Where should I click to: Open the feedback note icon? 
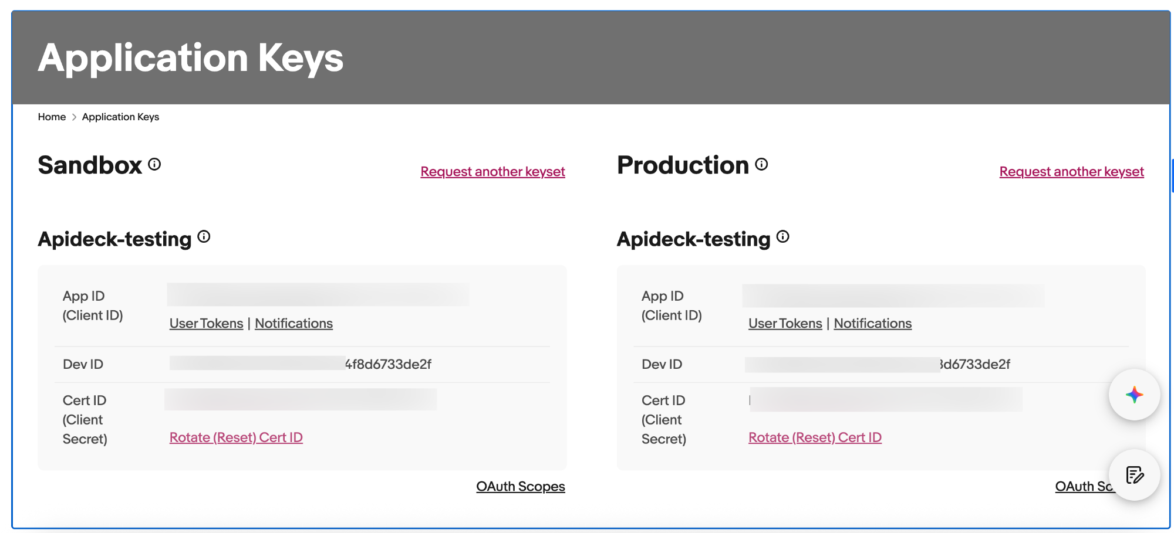(1133, 475)
